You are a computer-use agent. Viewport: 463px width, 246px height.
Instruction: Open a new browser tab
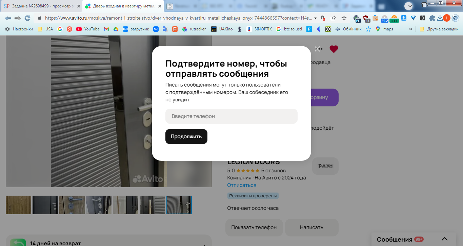click(x=169, y=6)
